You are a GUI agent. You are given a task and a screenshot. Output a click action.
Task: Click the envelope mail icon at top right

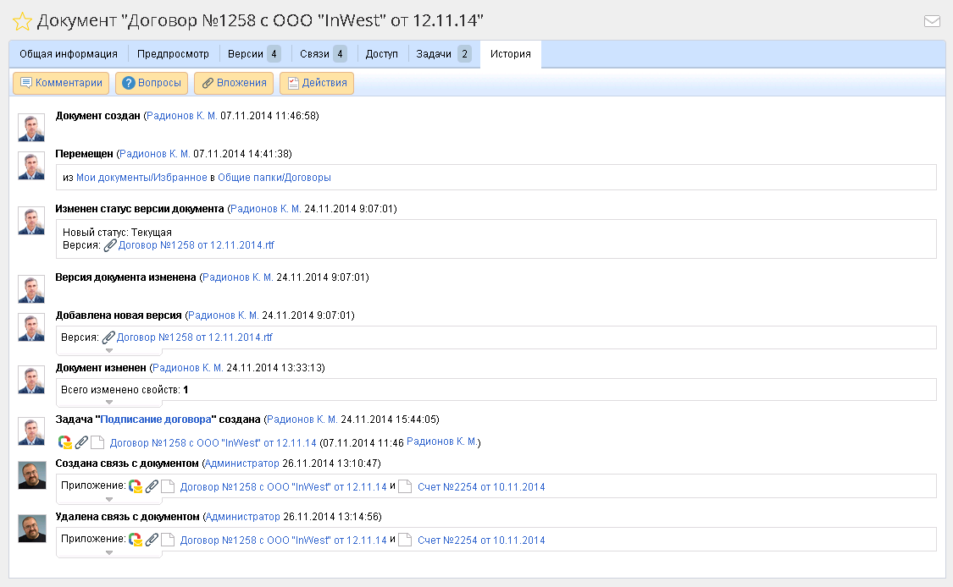(932, 21)
